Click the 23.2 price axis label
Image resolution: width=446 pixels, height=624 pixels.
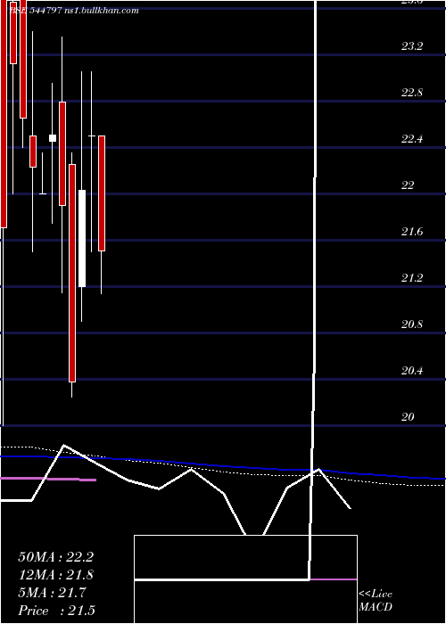coord(412,46)
